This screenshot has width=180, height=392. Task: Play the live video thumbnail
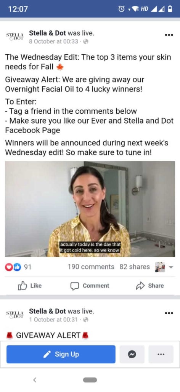pyautogui.click(x=90, y=209)
